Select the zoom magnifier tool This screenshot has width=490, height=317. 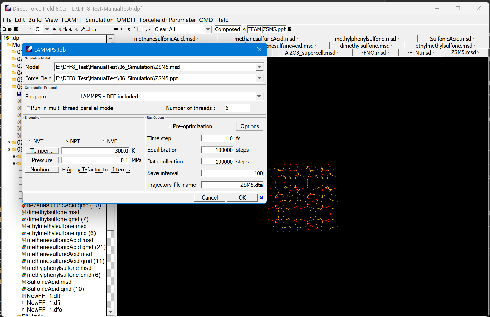click(x=145, y=29)
